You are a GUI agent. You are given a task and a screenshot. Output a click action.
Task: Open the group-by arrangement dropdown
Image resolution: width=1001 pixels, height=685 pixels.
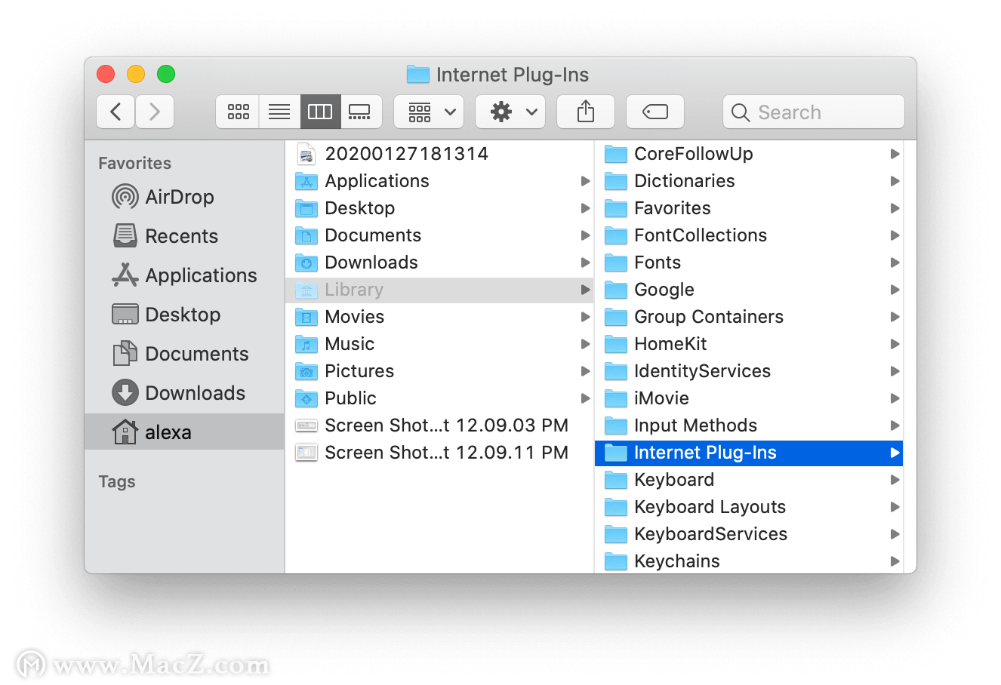[429, 112]
